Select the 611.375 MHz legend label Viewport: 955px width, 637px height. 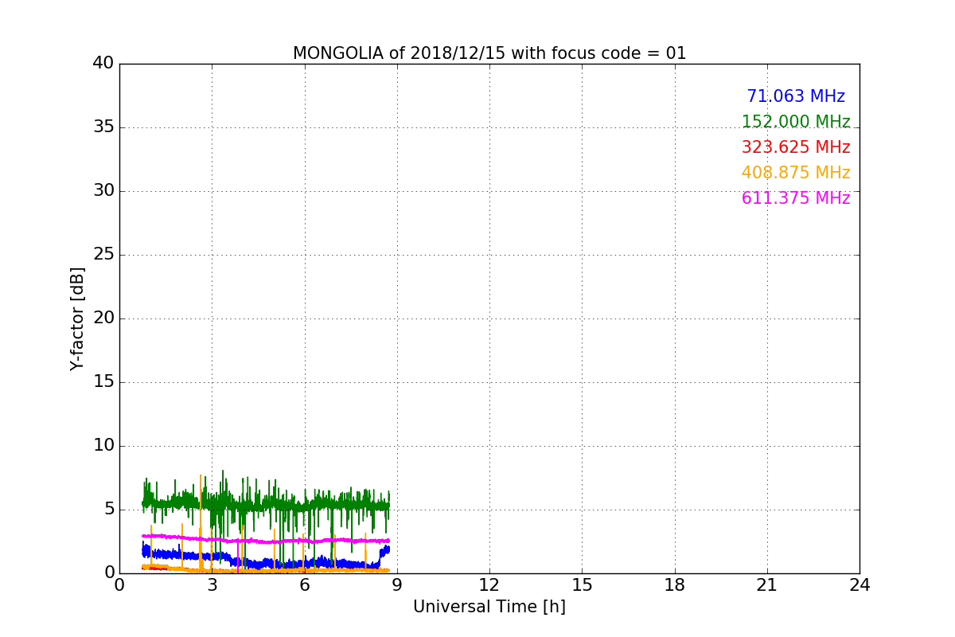pos(796,198)
